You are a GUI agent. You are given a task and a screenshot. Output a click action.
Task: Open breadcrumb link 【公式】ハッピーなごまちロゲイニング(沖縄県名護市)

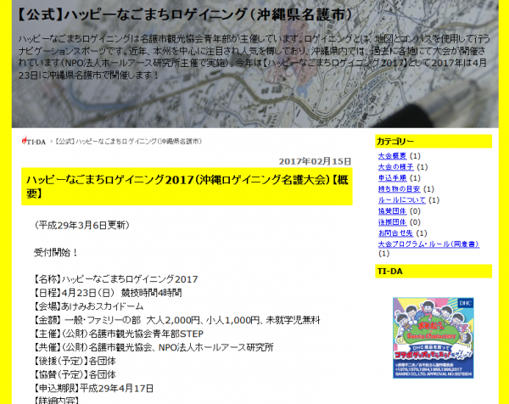tap(129, 142)
